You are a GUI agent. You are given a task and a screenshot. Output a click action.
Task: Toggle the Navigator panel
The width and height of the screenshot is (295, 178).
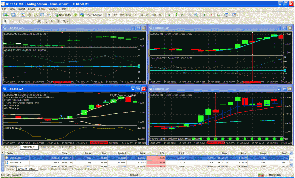[36, 15]
